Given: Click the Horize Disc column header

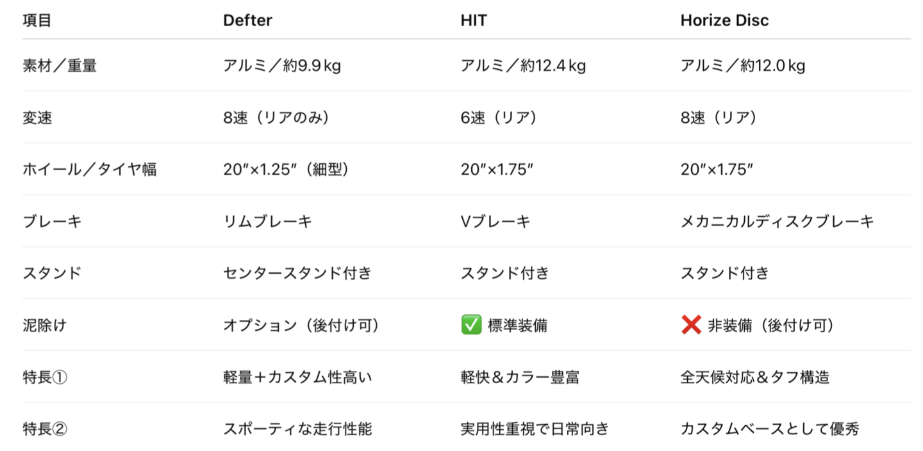Looking at the screenshot, I should pos(724,20).
